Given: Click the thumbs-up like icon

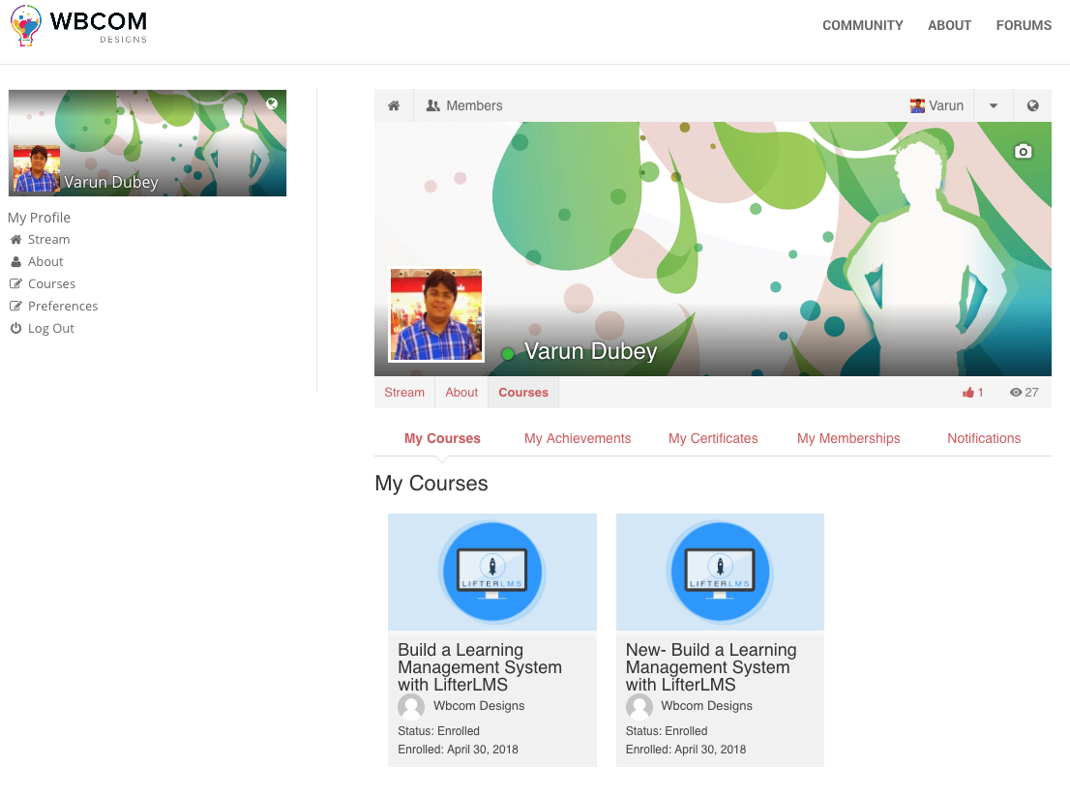Looking at the screenshot, I should [968, 393].
